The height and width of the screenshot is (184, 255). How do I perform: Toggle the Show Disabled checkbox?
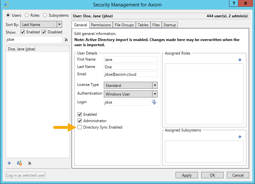44,32
